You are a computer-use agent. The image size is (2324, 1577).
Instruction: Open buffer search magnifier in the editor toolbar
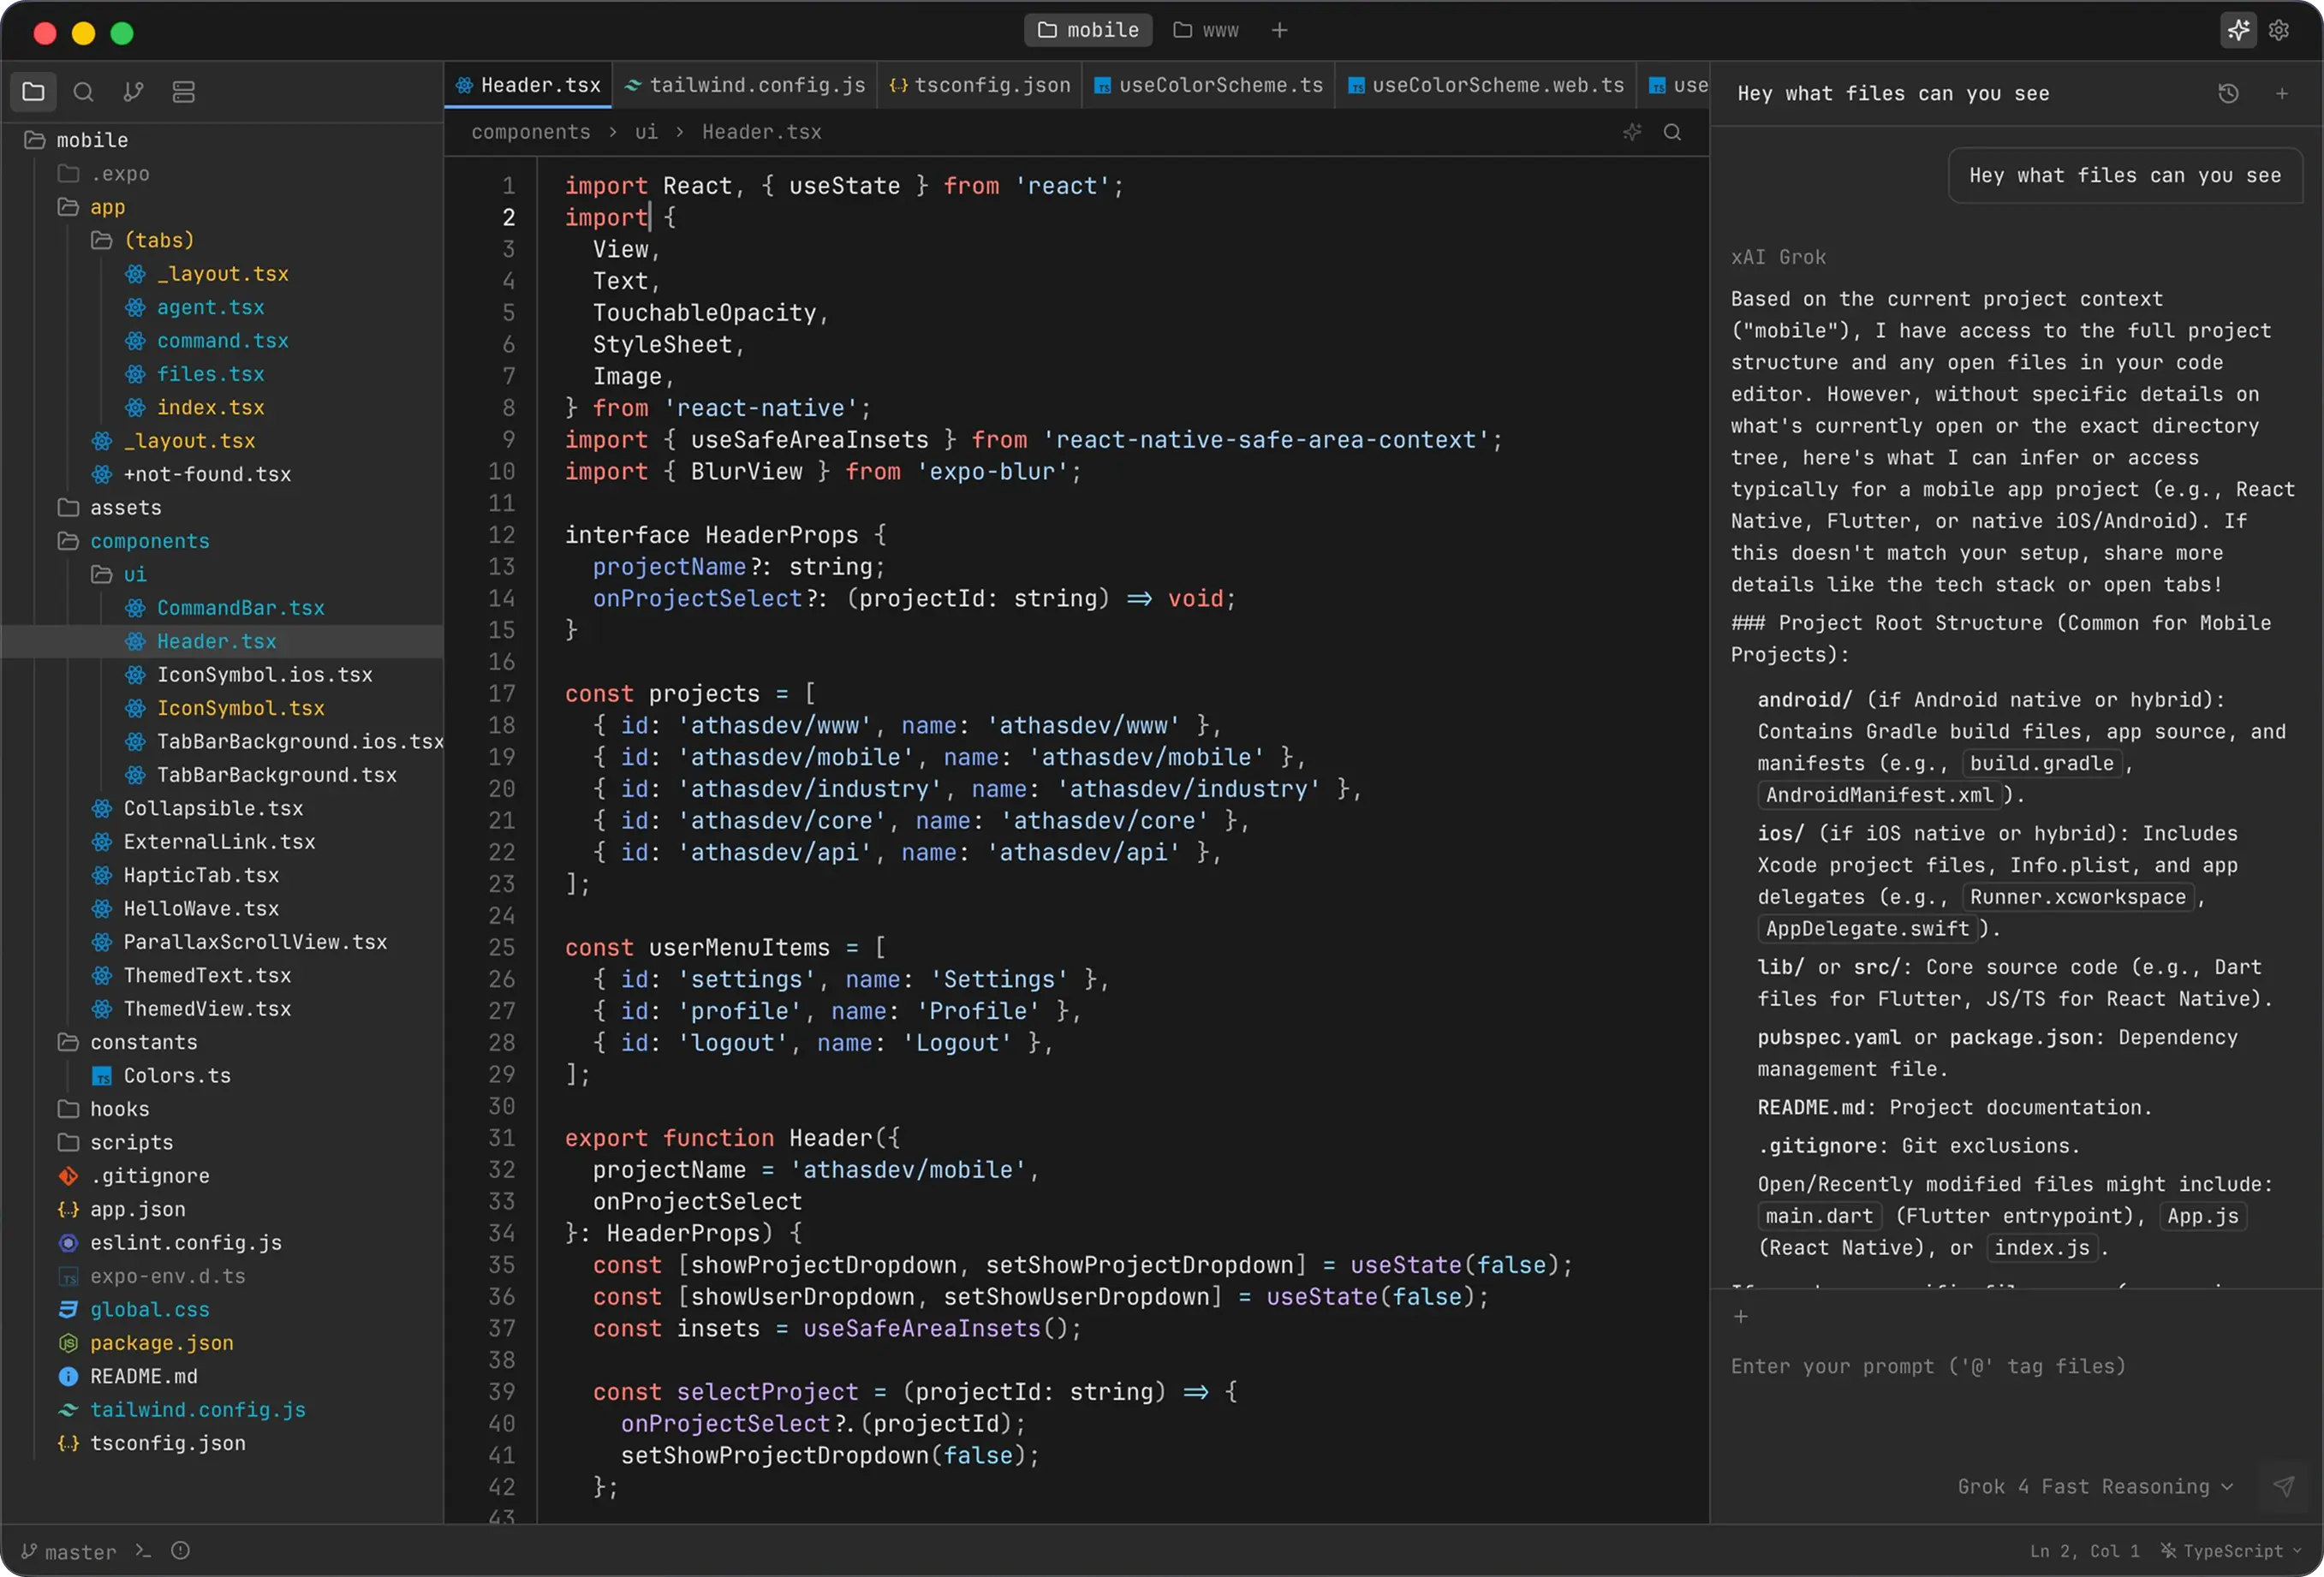coord(1673,131)
